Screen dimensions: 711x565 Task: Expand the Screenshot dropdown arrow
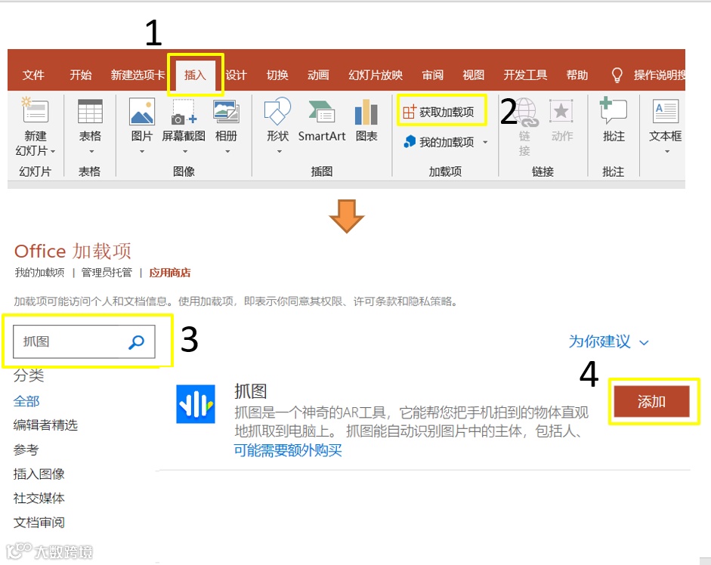pyautogui.click(x=184, y=152)
